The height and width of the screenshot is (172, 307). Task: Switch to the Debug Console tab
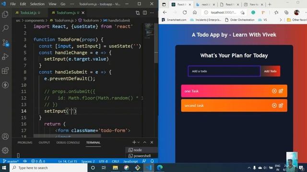[68, 142]
